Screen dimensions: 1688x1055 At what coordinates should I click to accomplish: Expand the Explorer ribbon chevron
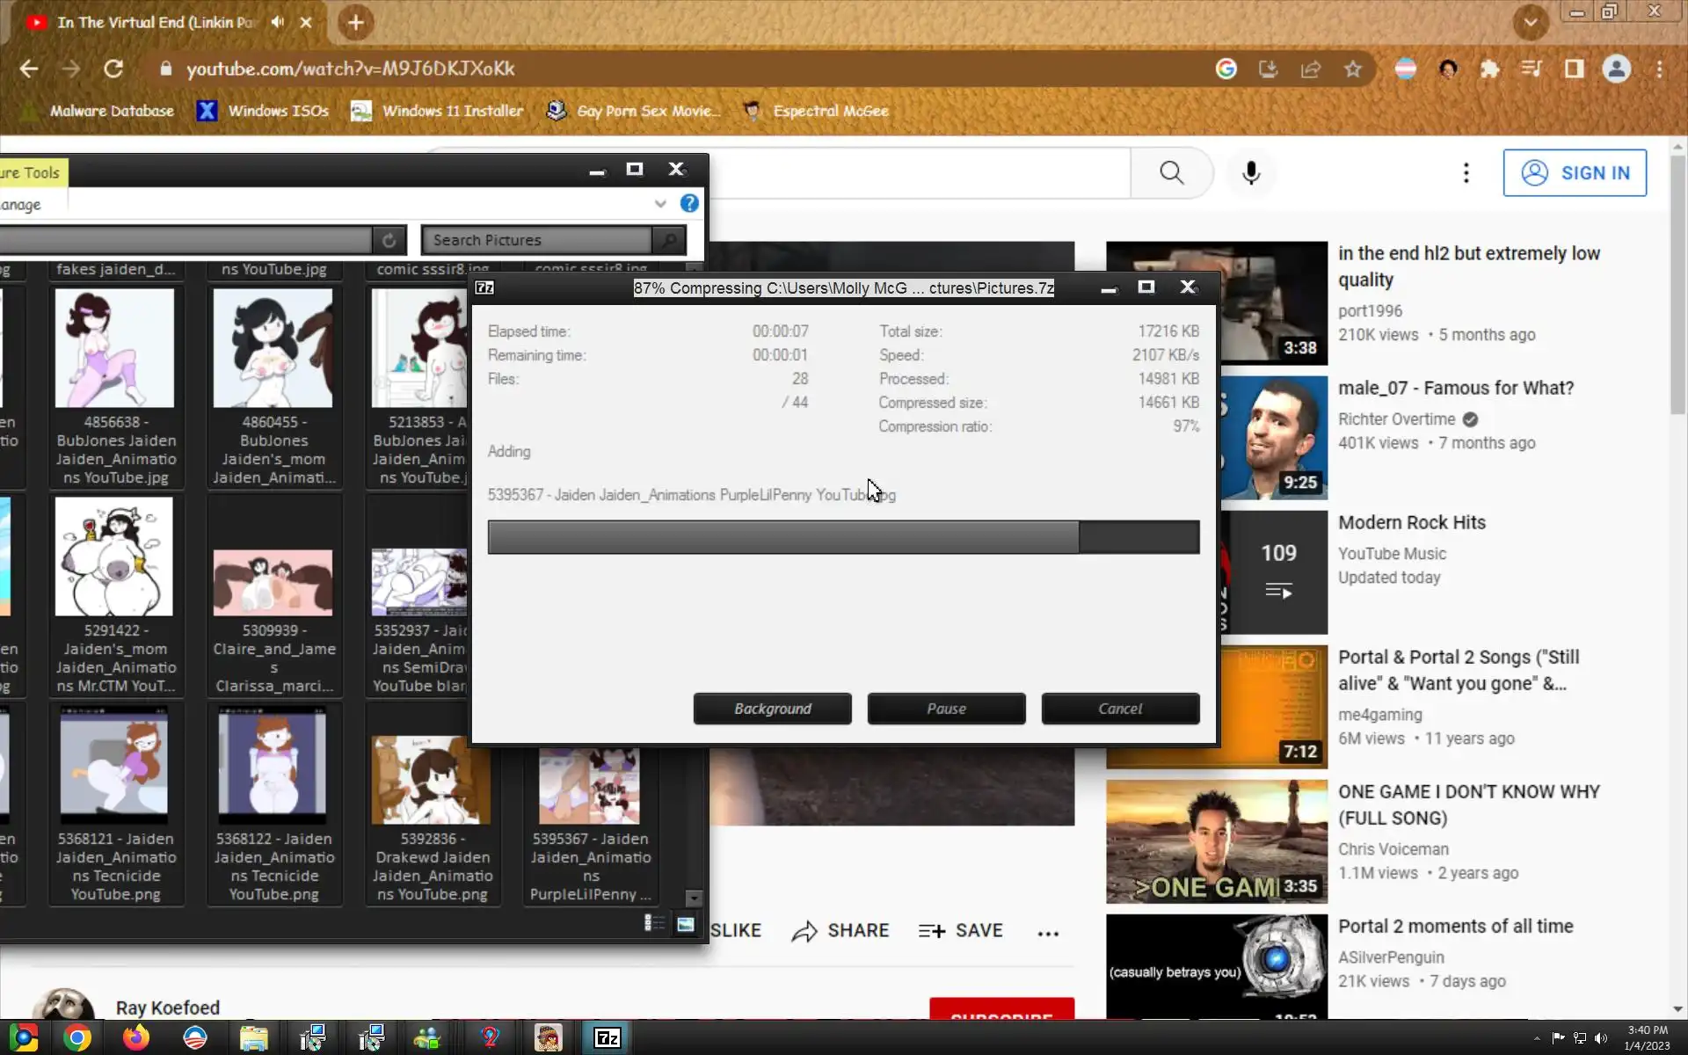coord(660,204)
